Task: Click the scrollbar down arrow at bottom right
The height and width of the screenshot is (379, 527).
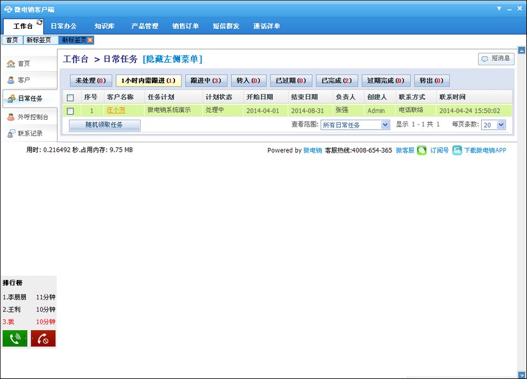Action: (x=521, y=375)
